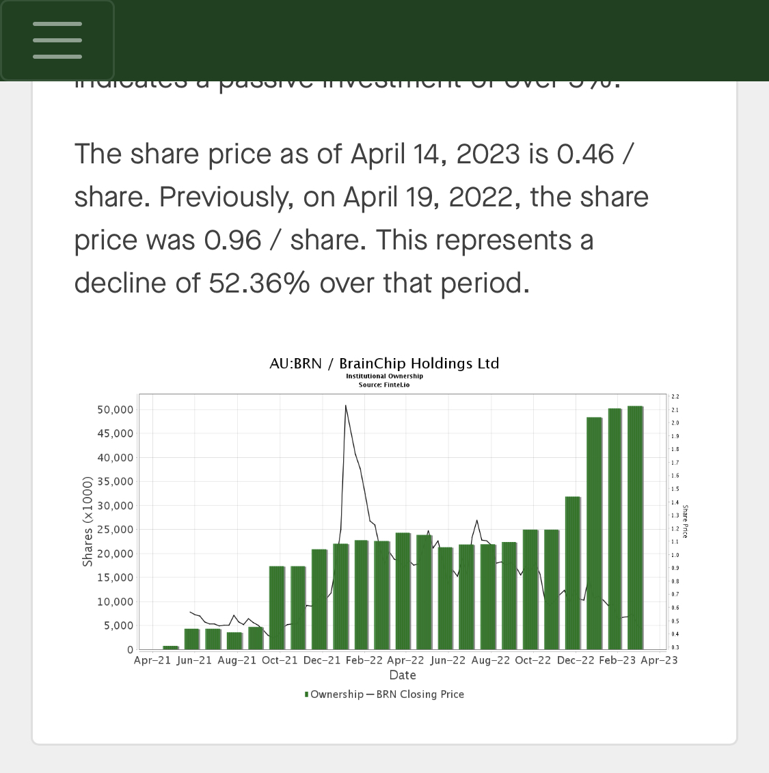Click the Feb-22 x-axis tick label

point(364,660)
